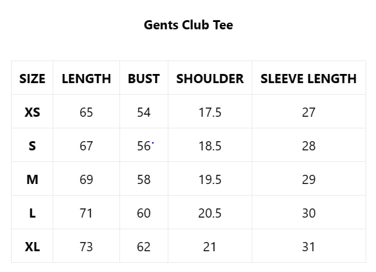376x272 pixels.
Task: Select the M shoulder value 19.5
Action: (210, 180)
